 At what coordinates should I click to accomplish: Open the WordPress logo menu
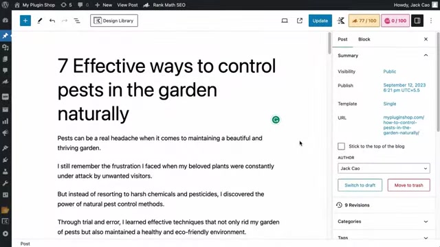(x=5, y=5)
